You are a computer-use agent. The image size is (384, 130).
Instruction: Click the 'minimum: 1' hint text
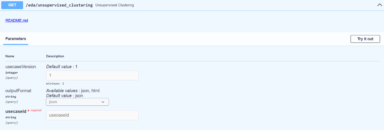(x=55, y=84)
